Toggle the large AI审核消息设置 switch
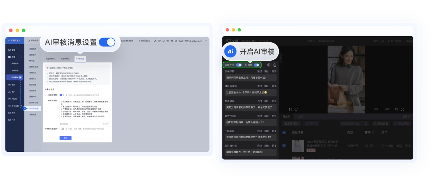 (x=107, y=42)
